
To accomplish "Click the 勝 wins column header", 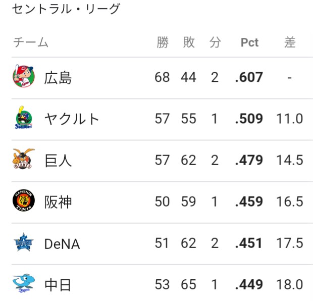I will [163, 42].
